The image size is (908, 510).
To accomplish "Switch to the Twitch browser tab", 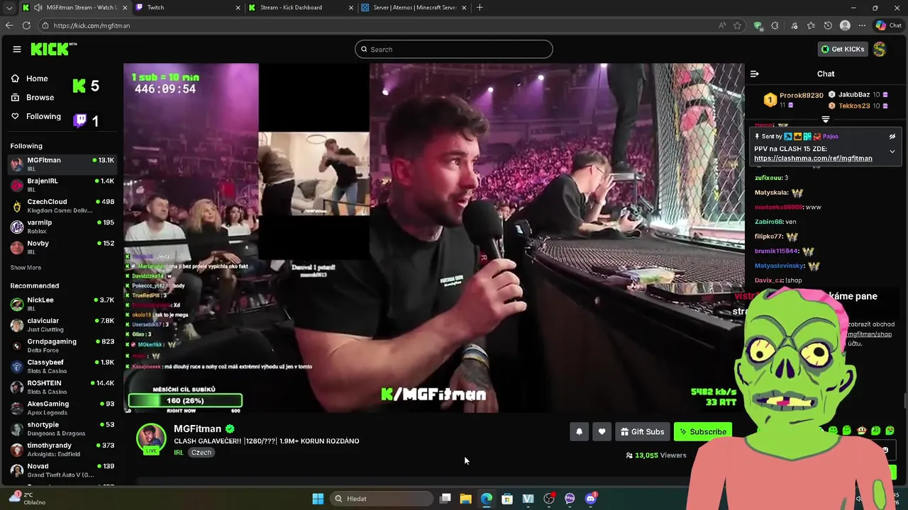I will (x=187, y=8).
